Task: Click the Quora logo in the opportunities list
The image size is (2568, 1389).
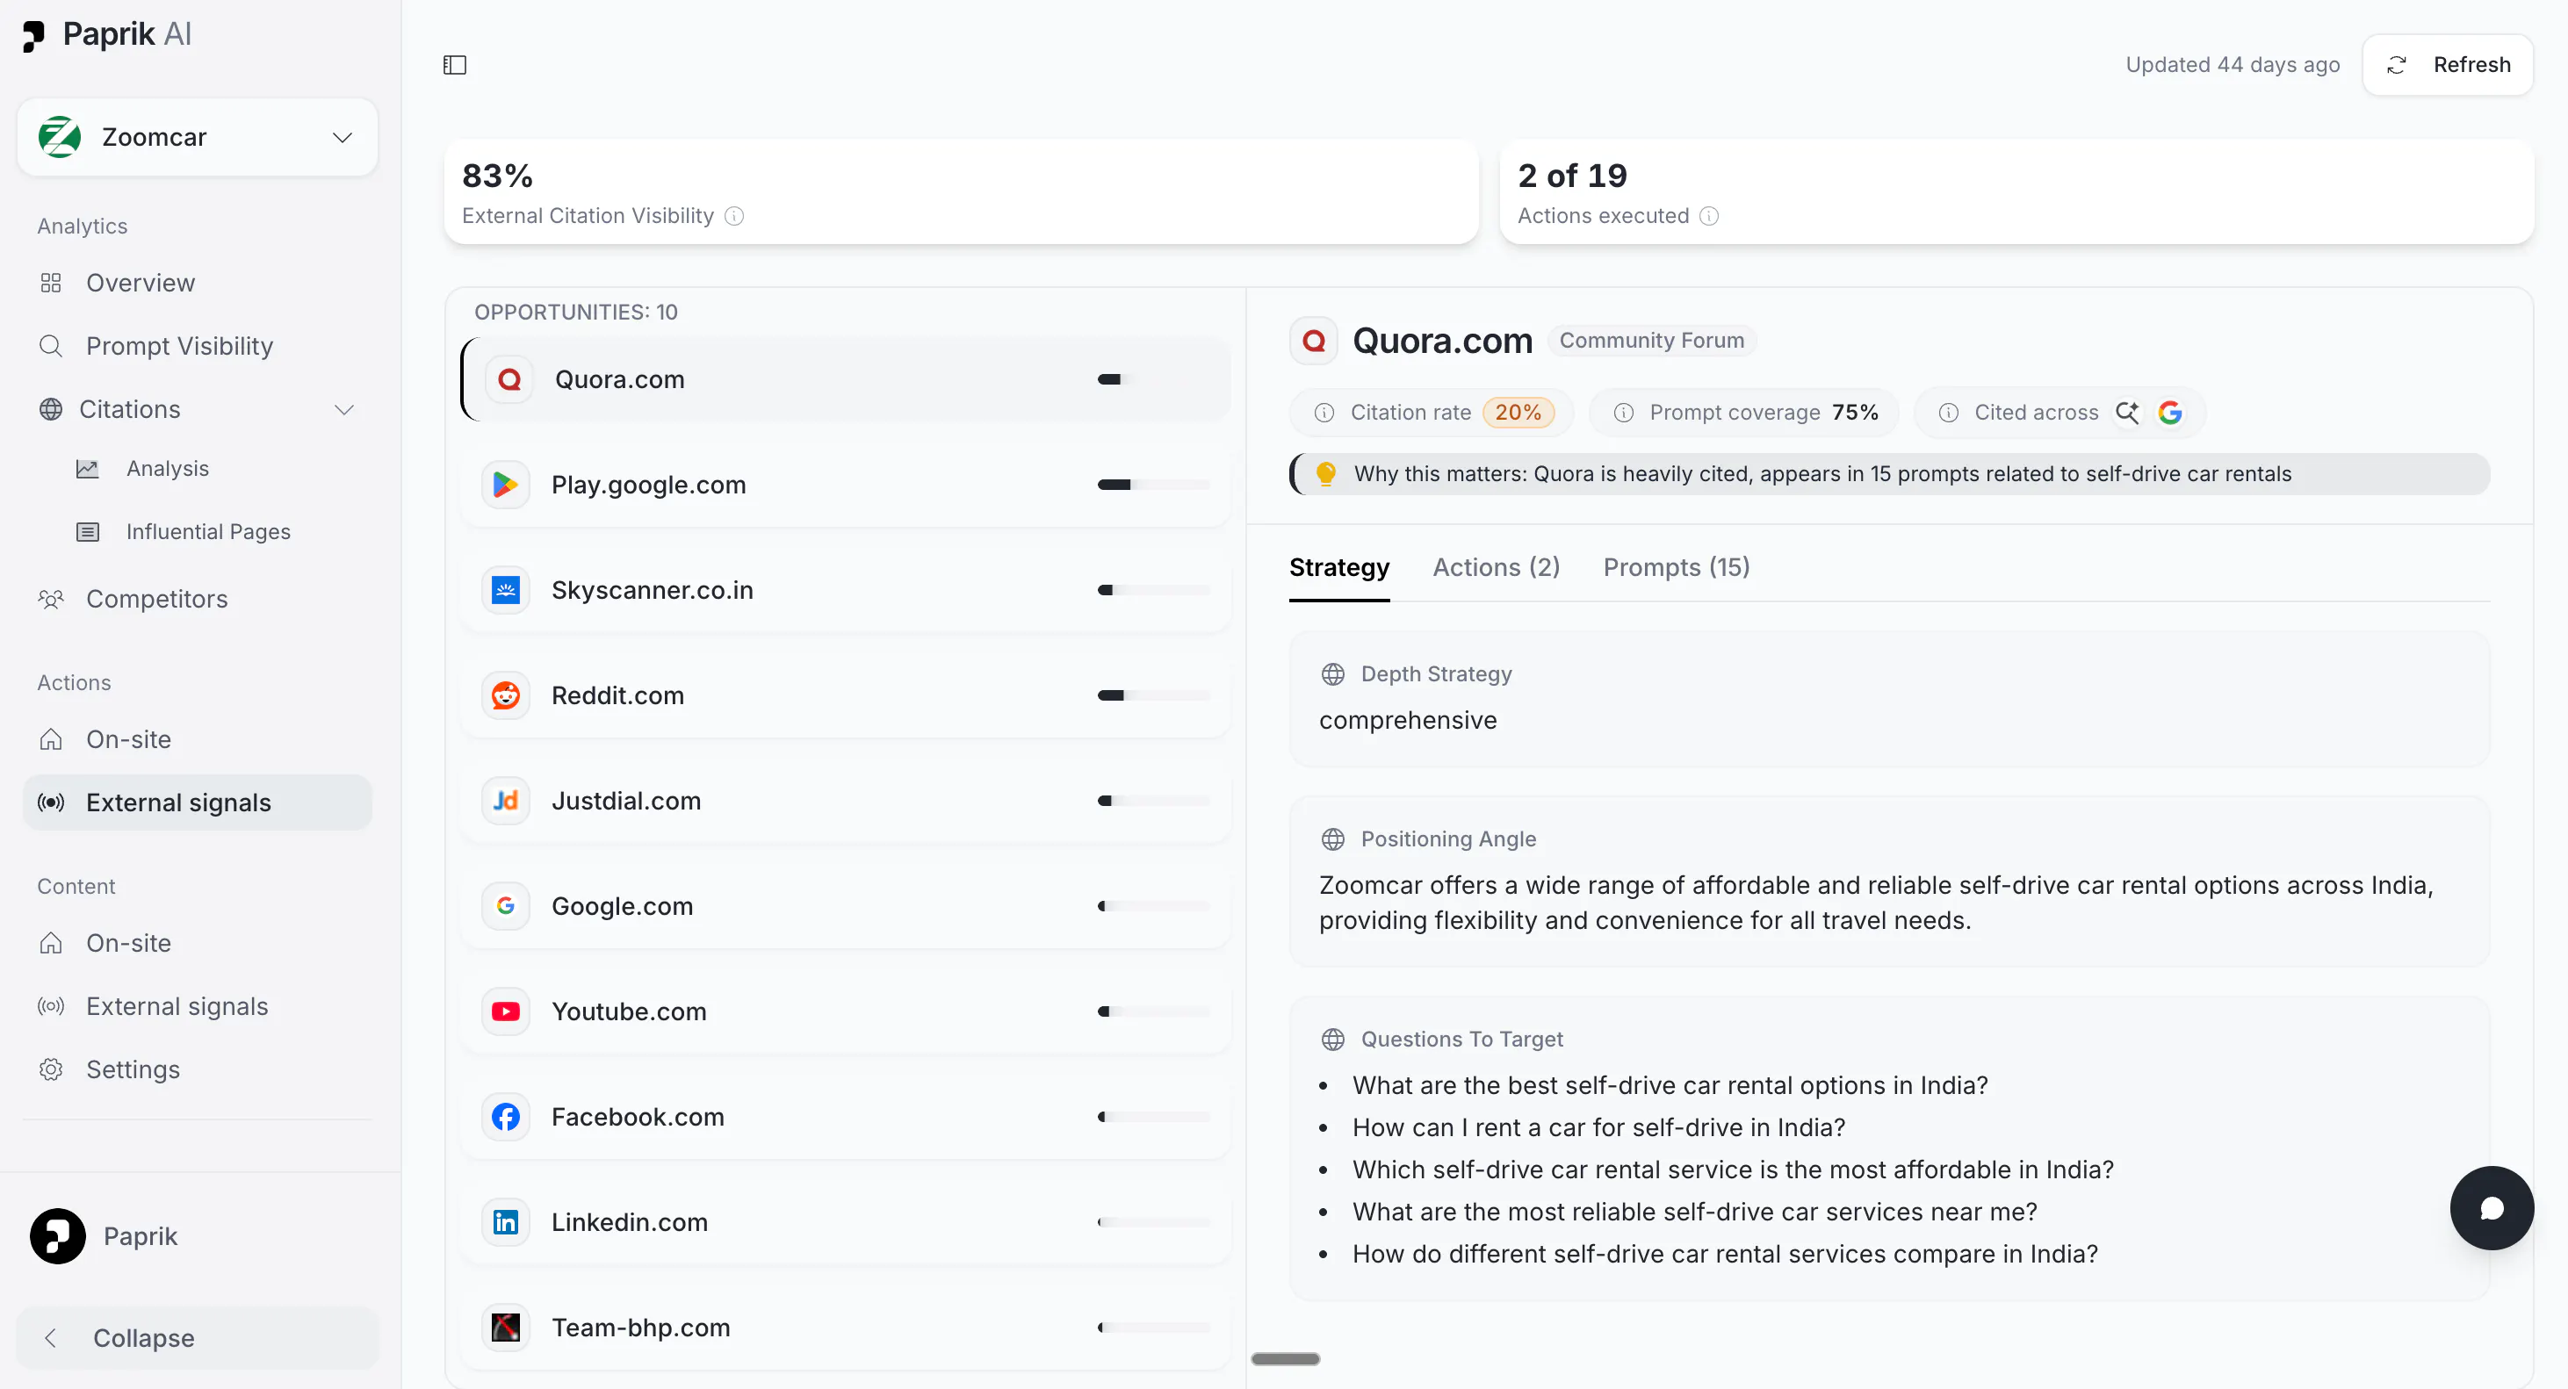Action: [509, 379]
